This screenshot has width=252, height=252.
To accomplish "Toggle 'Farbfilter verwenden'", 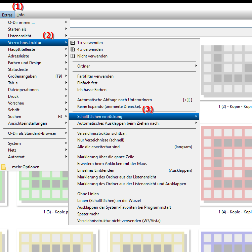I will (x=134, y=76).
